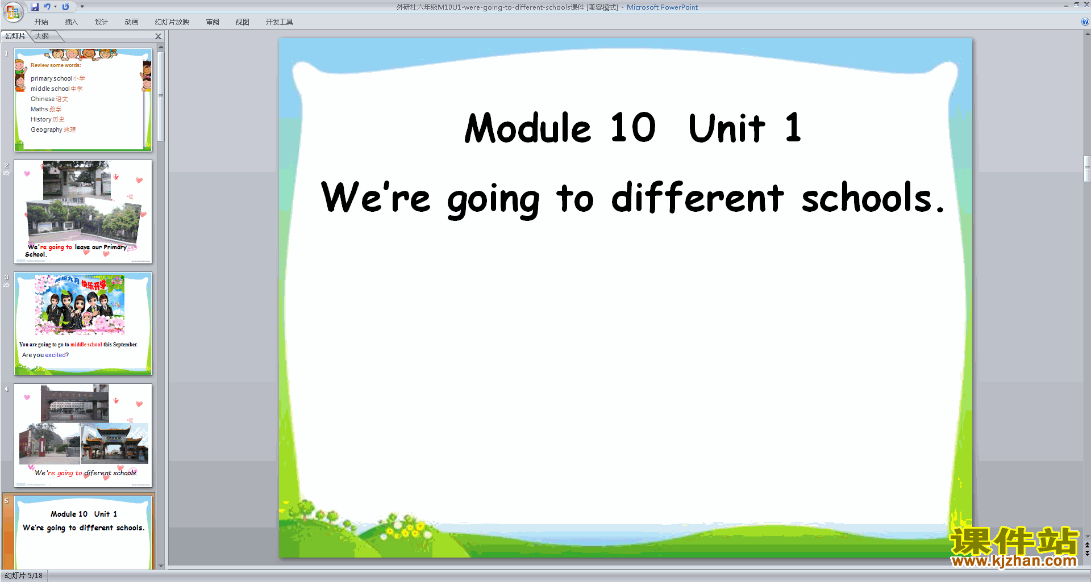Open the Office button menu

13,11
